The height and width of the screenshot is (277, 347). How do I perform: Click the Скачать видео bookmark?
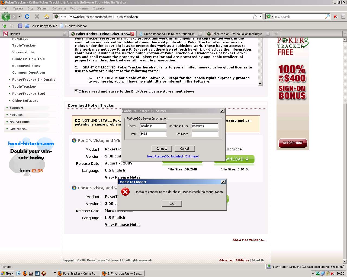click(73, 26)
